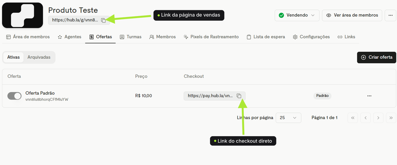Click the Padrão badge

[322, 96]
